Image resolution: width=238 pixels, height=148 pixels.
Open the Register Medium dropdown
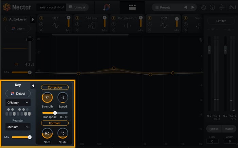pyautogui.click(x=18, y=127)
